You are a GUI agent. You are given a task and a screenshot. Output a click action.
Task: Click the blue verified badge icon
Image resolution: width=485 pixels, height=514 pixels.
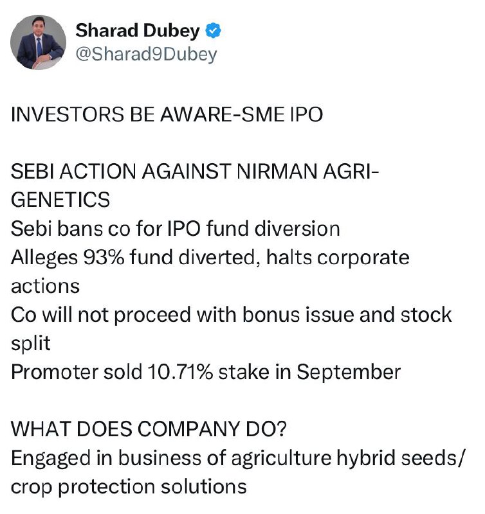[213, 31]
